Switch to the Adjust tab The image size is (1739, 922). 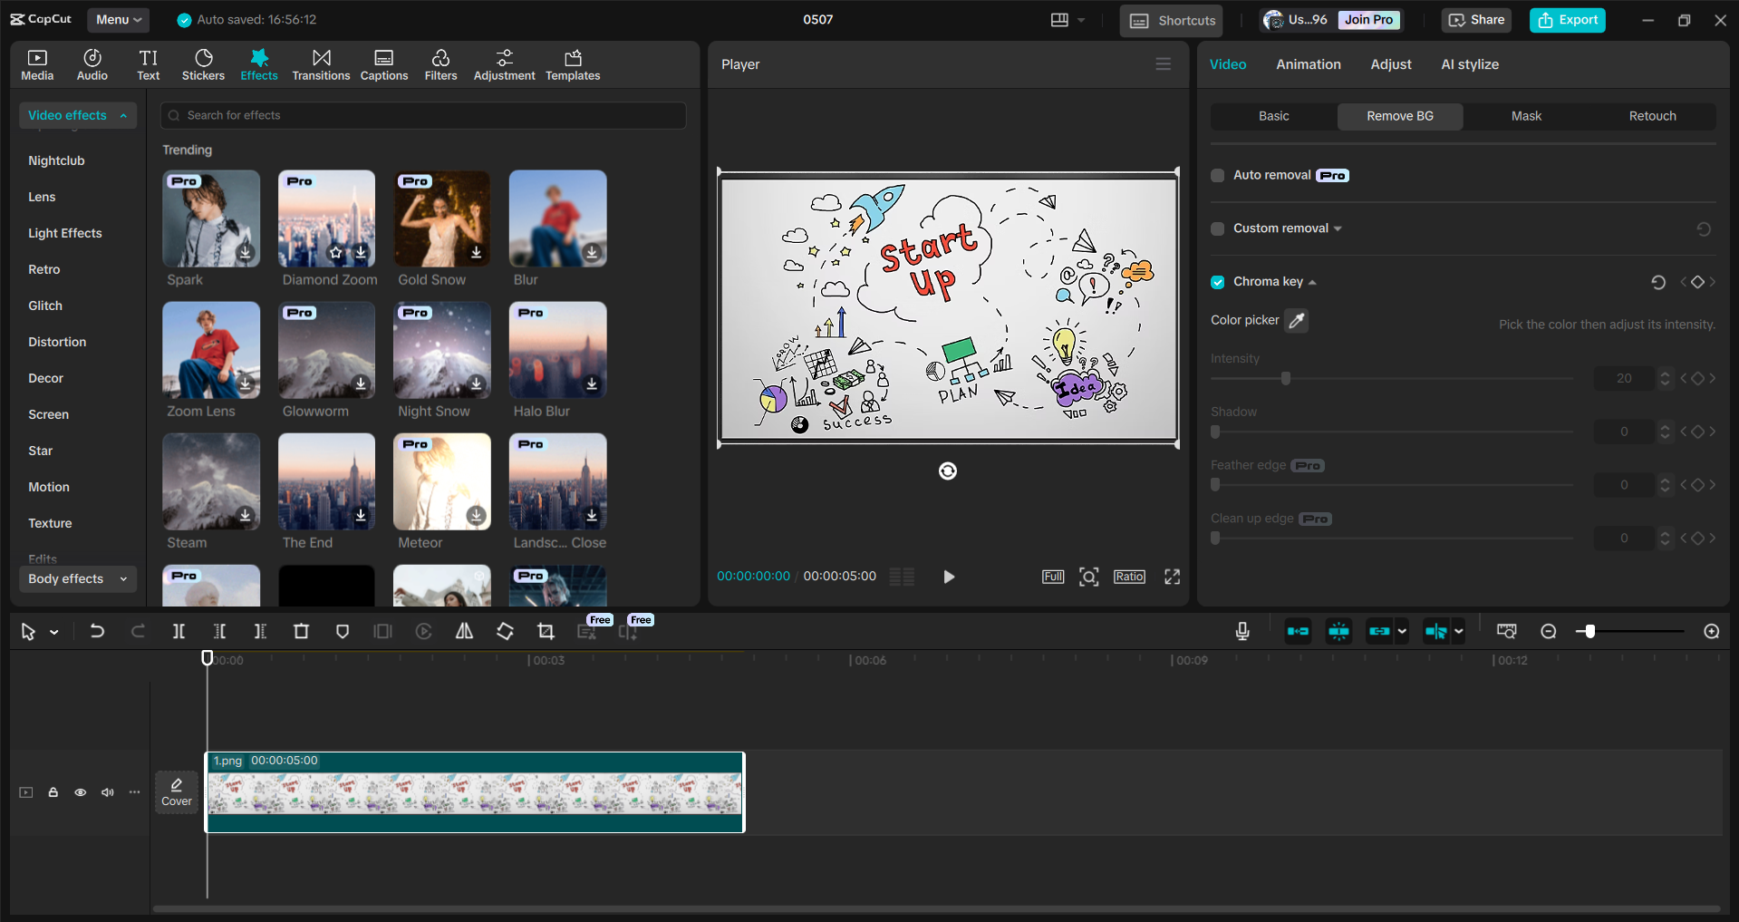[x=1391, y=64]
